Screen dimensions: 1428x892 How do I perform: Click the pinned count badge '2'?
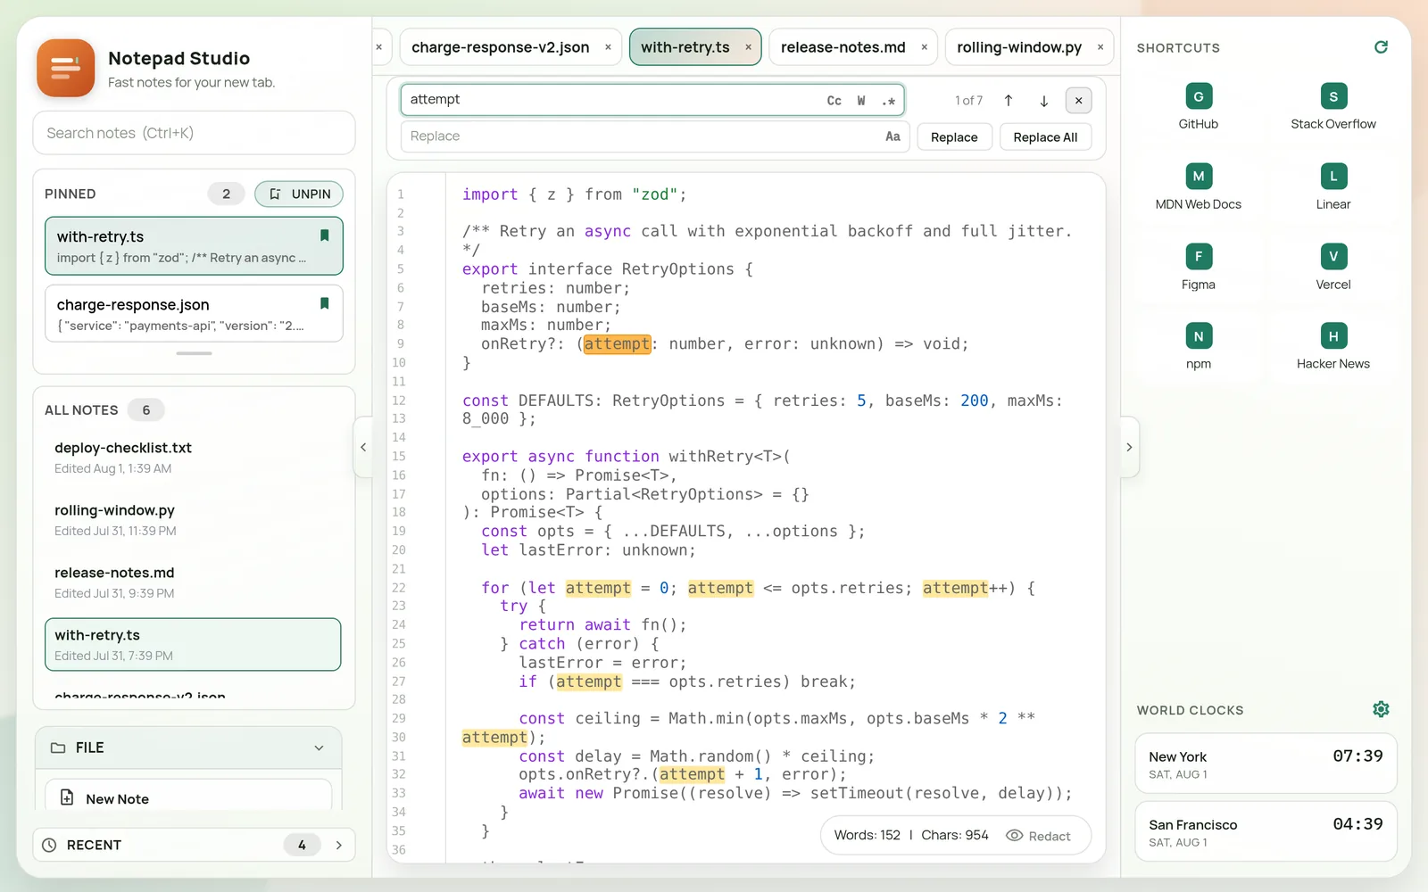[x=227, y=194]
